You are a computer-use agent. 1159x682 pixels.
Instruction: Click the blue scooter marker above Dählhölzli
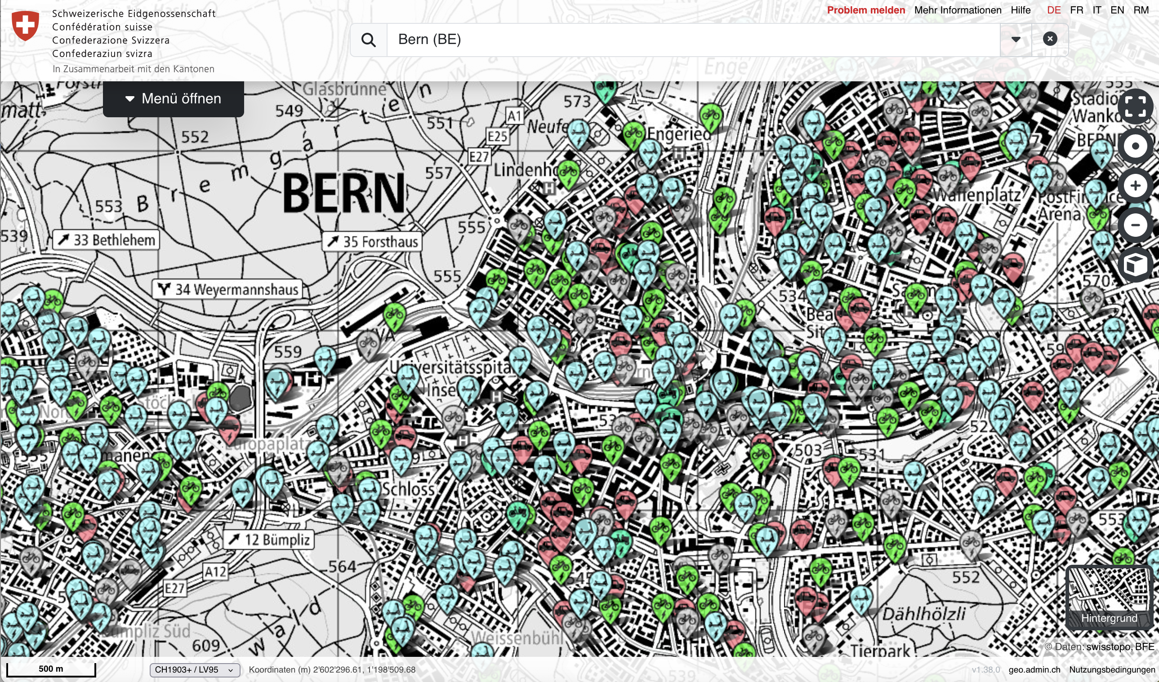coord(861,599)
